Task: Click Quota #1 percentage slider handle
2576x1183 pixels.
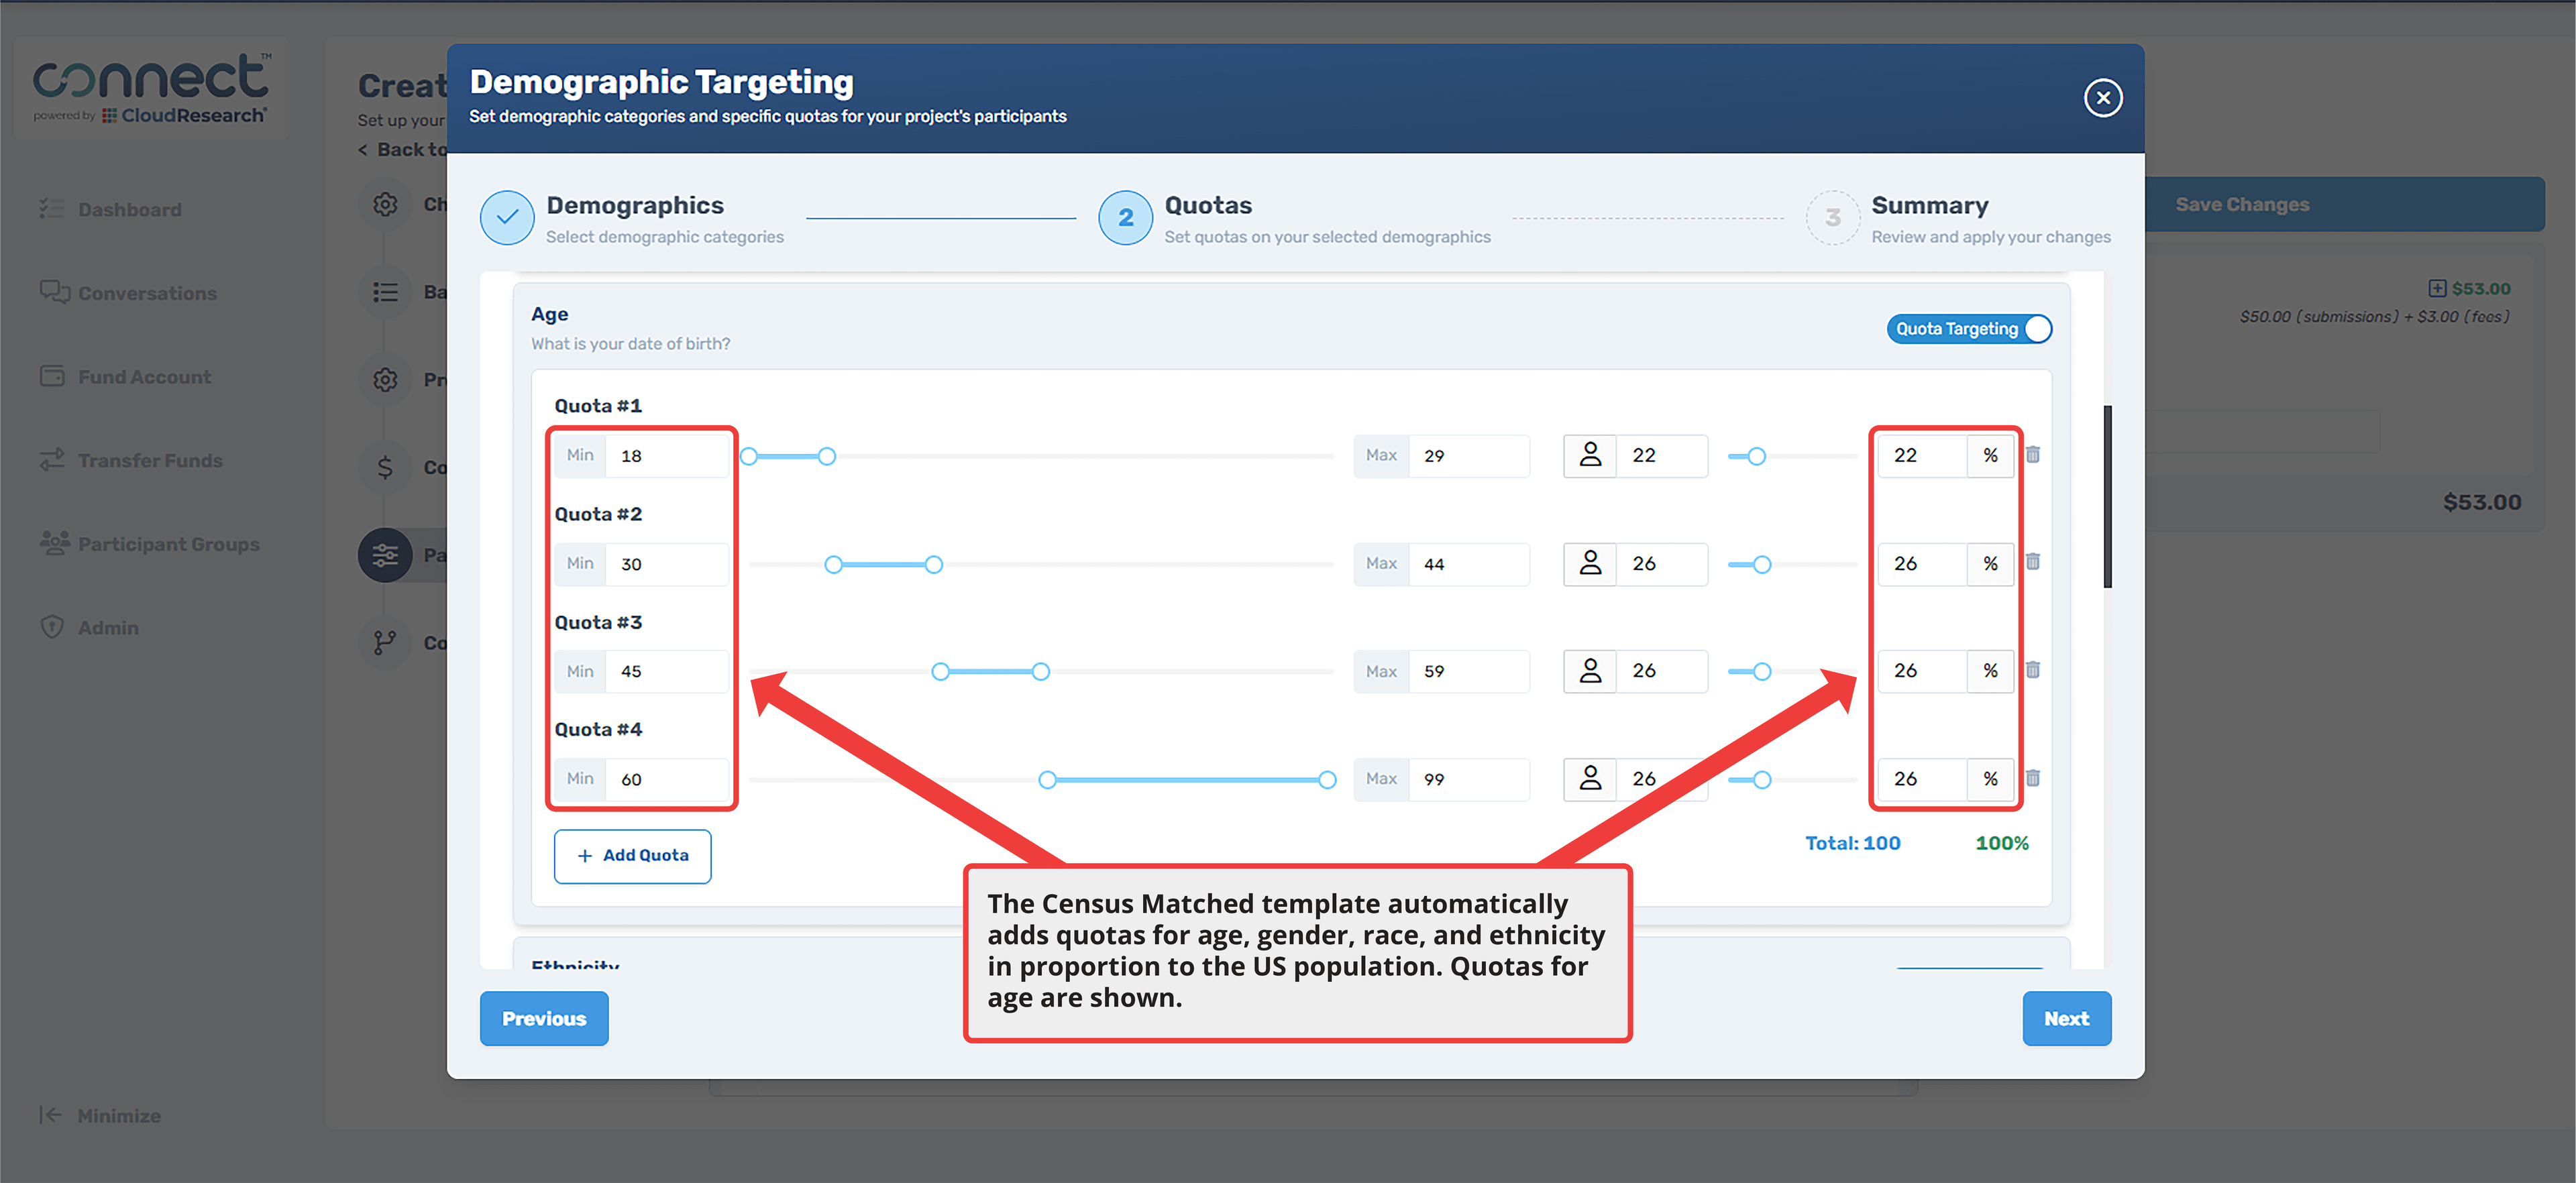Action: (1757, 456)
